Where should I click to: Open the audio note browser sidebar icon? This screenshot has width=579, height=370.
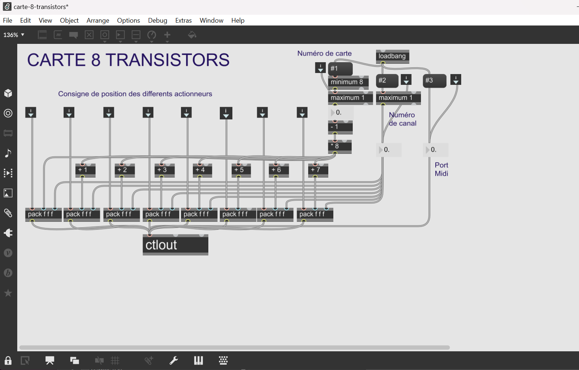8,153
